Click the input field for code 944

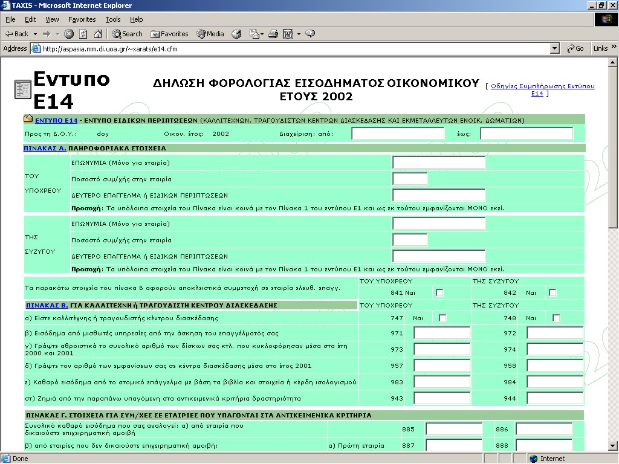[555, 398]
